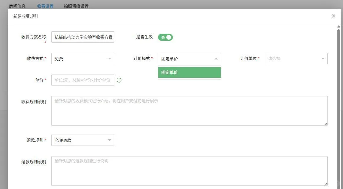The height and width of the screenshot is (189, 343).
Task: Click inside the 退款规则说明 text area
Action: point(189,171)
